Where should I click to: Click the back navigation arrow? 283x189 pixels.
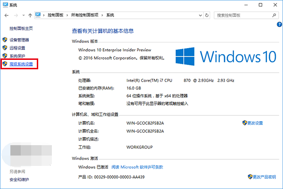(x=6, y=16)
